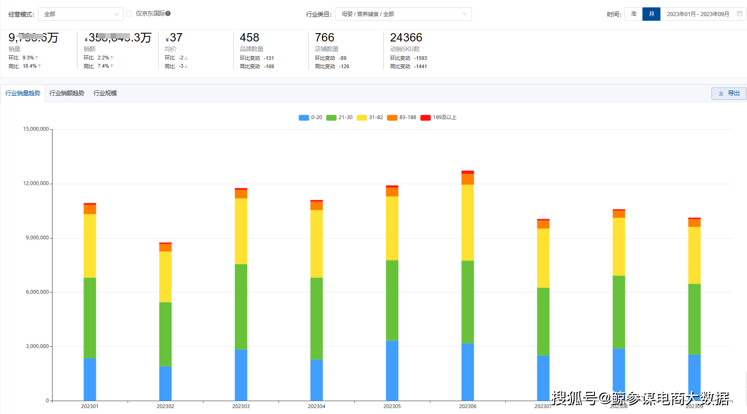Click the 202307 stacked bar
747x414 pixels.
543,310
